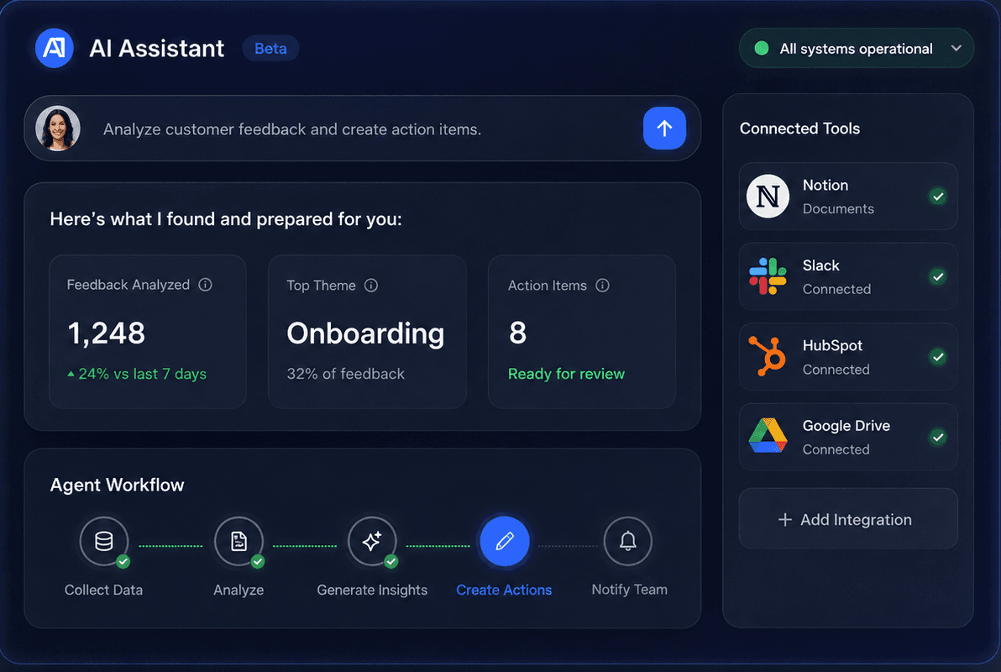Show info for Feedback Analyzed
This screenshot has height=672, width=1001.
point(205,284)
